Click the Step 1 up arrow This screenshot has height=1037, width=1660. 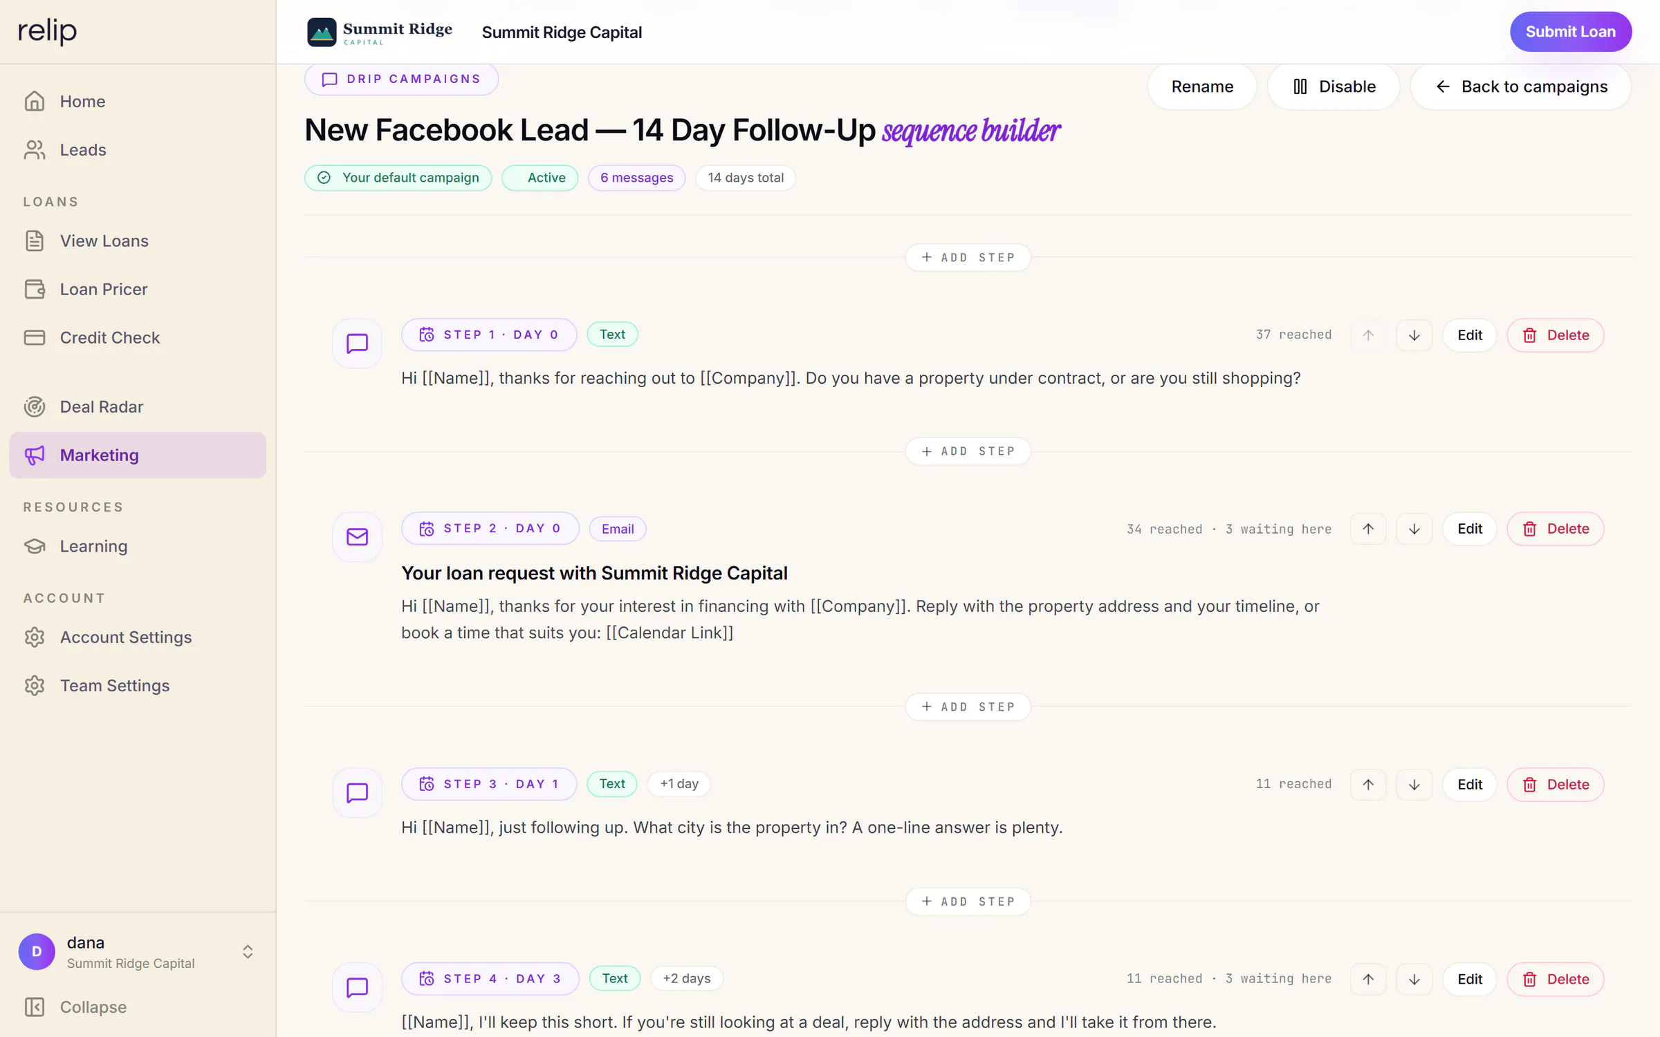[x=1367, y=335]
